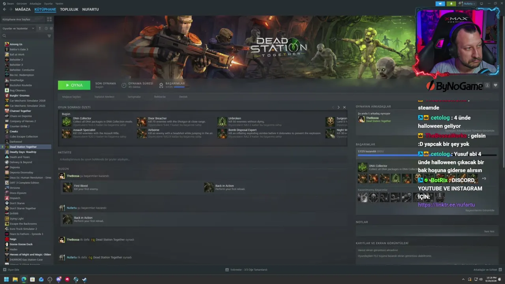
Task: Click the Yeni Not link
Action: (489, 232)
